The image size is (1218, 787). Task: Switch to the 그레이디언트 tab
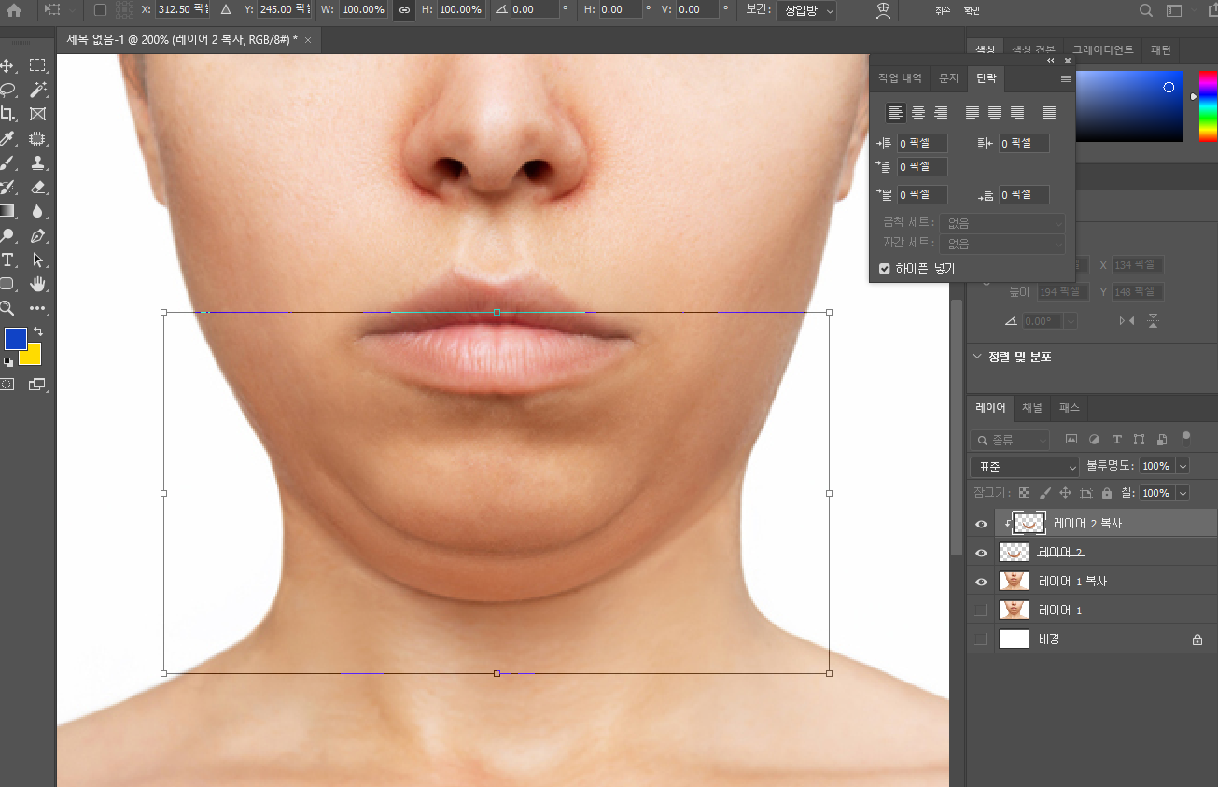click(1102, 49)
